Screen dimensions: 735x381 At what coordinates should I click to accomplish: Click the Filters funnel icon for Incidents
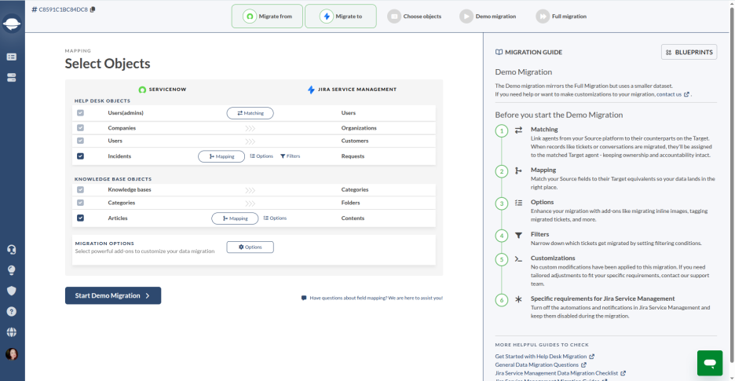pyautogui.click(x=283, y=156)
